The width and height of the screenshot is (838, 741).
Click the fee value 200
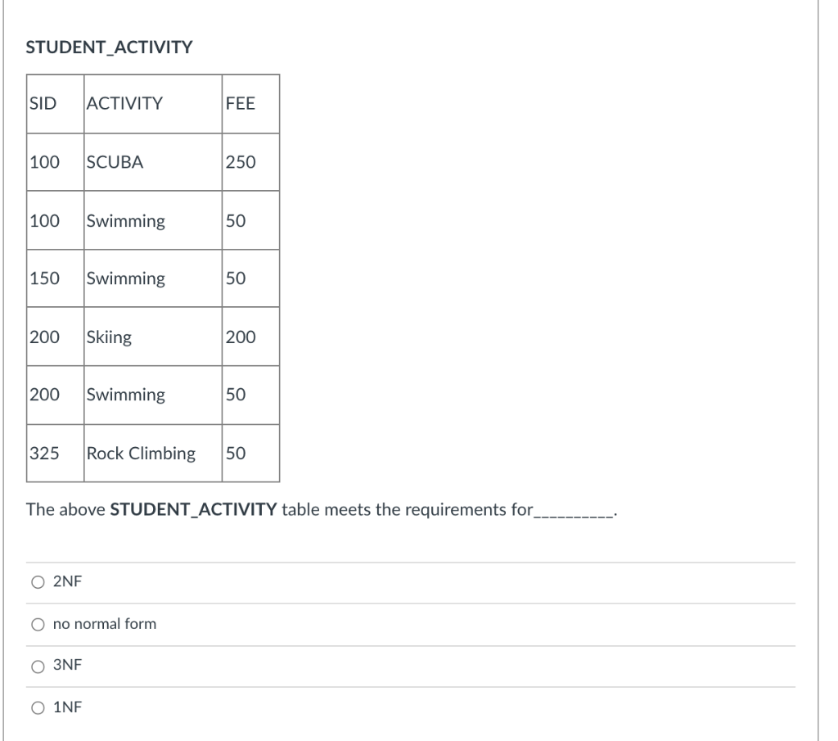coord(242,337)
